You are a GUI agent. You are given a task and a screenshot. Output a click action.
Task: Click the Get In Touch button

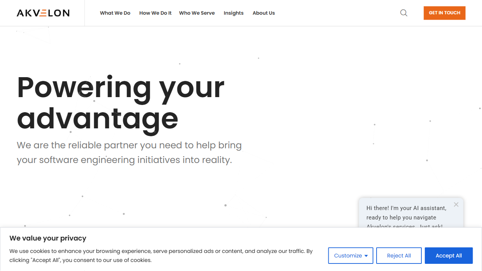[444, 13]
